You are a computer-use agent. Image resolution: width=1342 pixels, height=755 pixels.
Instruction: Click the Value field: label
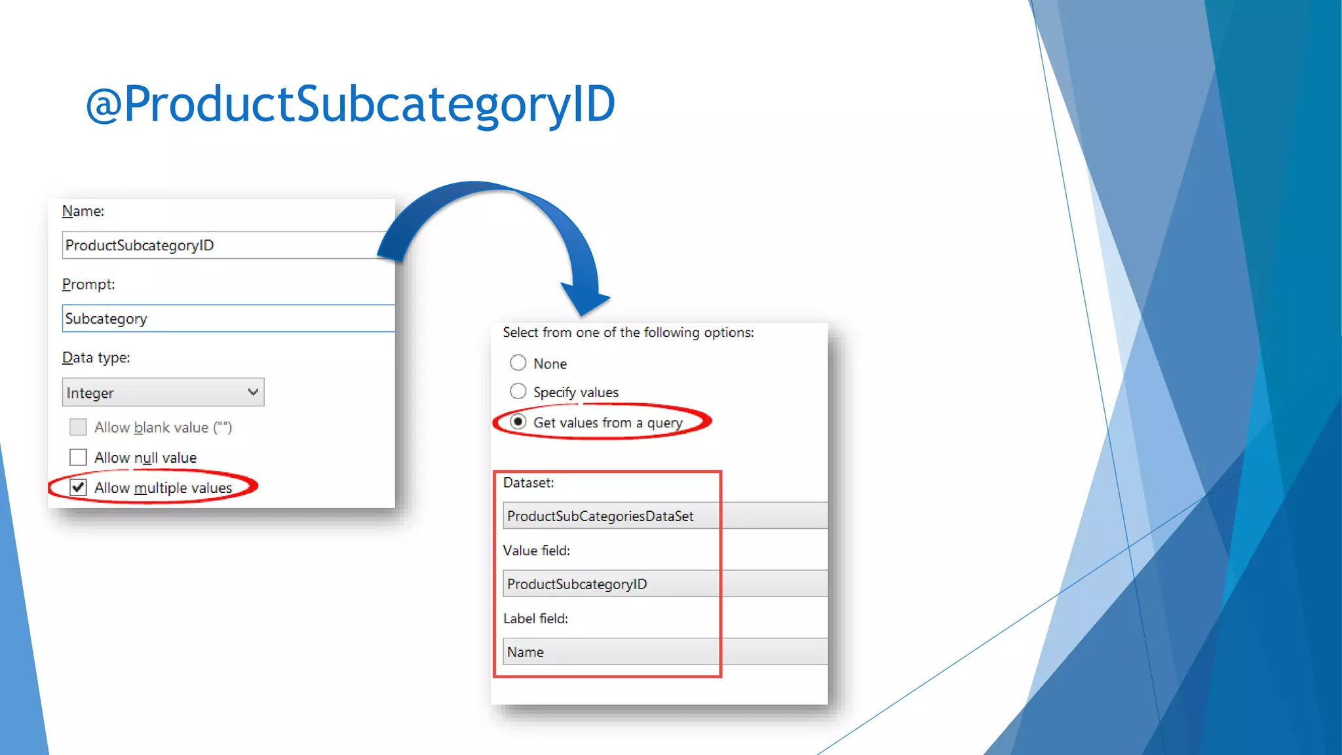click(536, 551)
